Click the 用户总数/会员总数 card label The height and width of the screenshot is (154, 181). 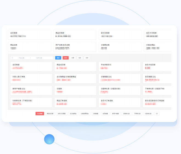pyautogui.click(x=63, y=45)
